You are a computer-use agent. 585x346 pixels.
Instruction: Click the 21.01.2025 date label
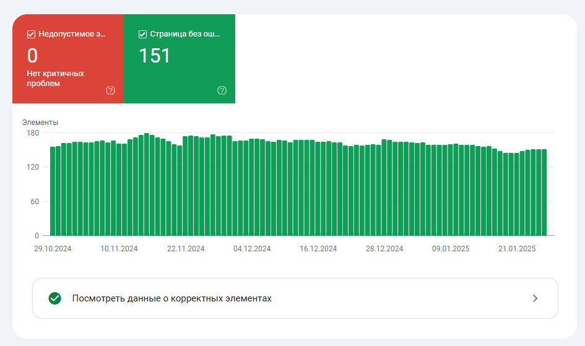517,249
